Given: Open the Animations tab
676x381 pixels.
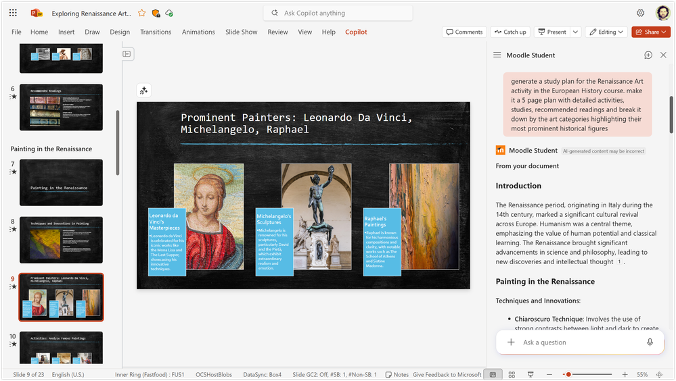Looking at the screenshot, I should (x=198, y=32).
